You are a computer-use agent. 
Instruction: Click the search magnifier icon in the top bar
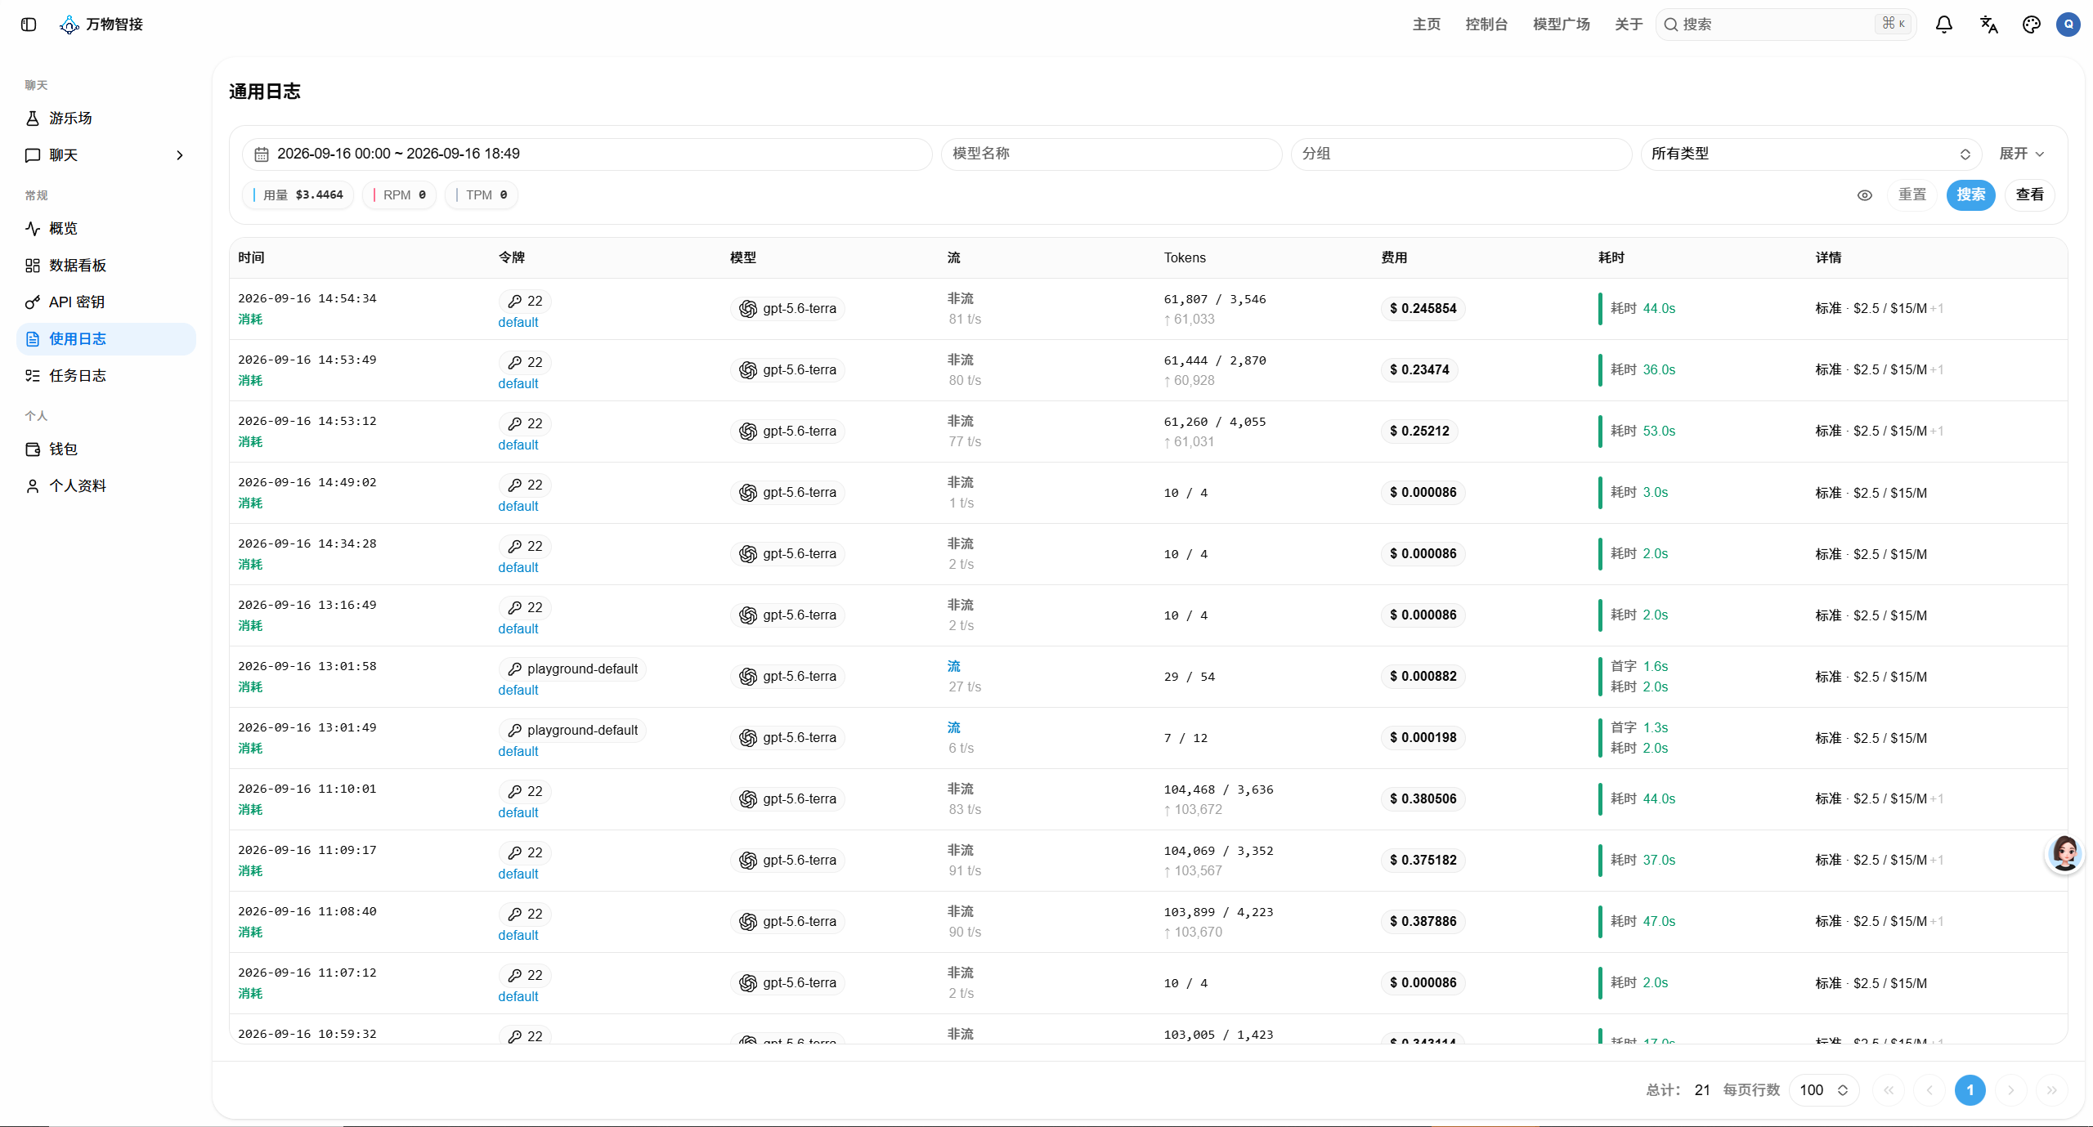tap(1671, 25)
